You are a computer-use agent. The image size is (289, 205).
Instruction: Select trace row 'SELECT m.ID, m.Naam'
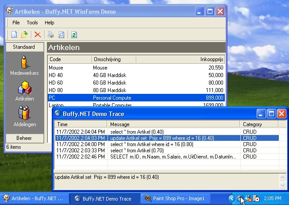166,157
